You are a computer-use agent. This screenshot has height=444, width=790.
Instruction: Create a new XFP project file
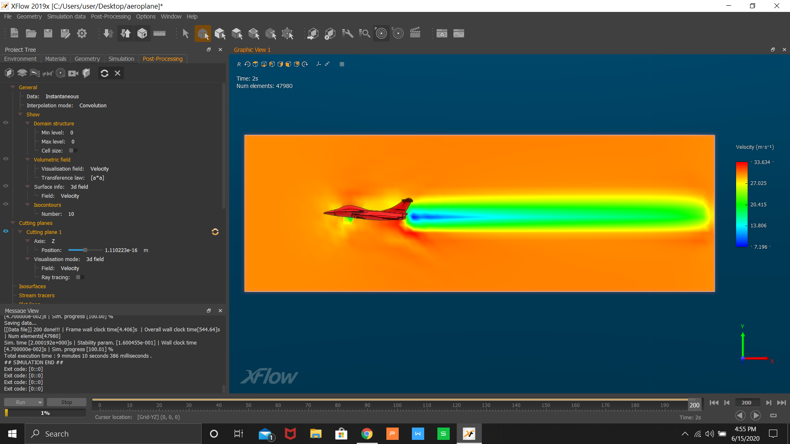pyautogui.click(x=14, y=33)
